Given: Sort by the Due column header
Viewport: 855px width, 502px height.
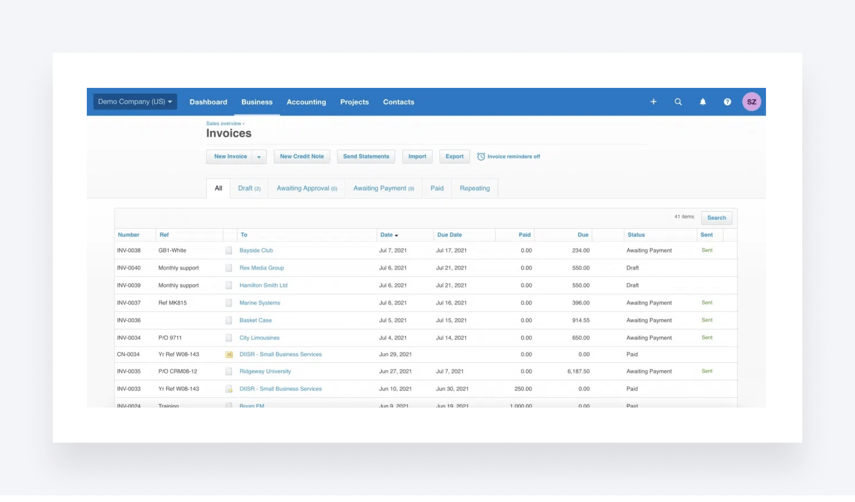Looking at the screenshot, I should tap(583, 235).
